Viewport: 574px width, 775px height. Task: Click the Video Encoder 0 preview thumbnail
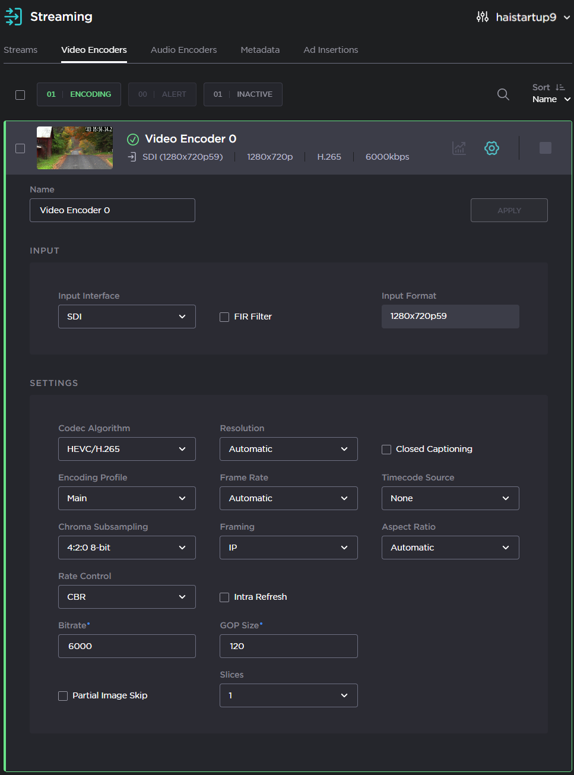coord(74,147)
